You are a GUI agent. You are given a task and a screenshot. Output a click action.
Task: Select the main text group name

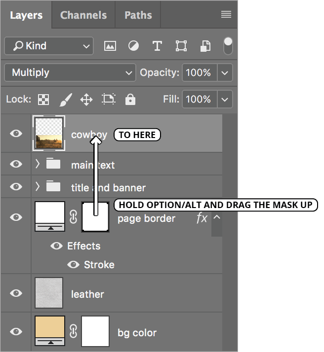tap(93, 165)
